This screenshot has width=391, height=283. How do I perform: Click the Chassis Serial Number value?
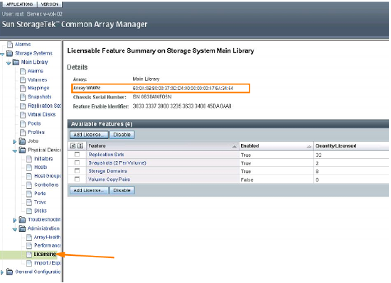click(x=152, y=96)
